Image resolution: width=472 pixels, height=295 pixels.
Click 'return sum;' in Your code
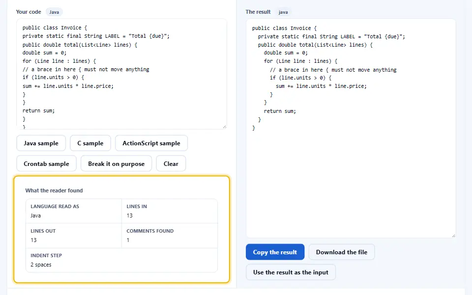(x=38, y=110)
